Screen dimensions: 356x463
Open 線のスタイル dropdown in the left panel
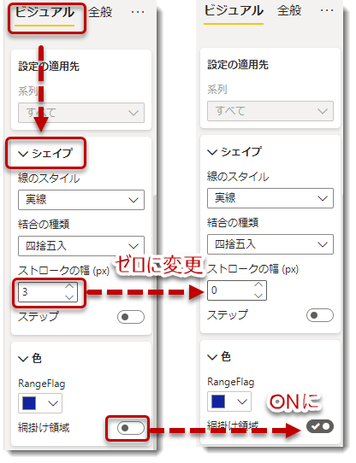[x=81, y=200]
